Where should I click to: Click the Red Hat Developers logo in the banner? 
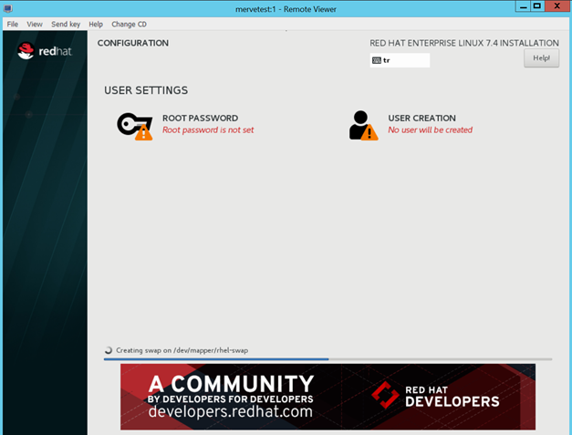[435, 396]
